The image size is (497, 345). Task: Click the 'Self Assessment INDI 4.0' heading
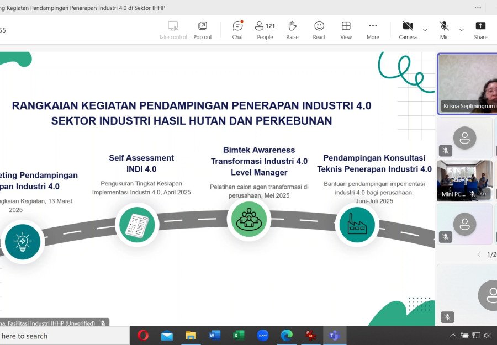[x=141, y=163]
